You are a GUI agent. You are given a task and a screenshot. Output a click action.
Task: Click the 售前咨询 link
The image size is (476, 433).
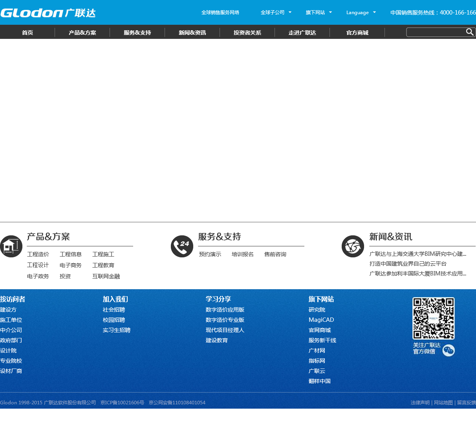point(275,254)
